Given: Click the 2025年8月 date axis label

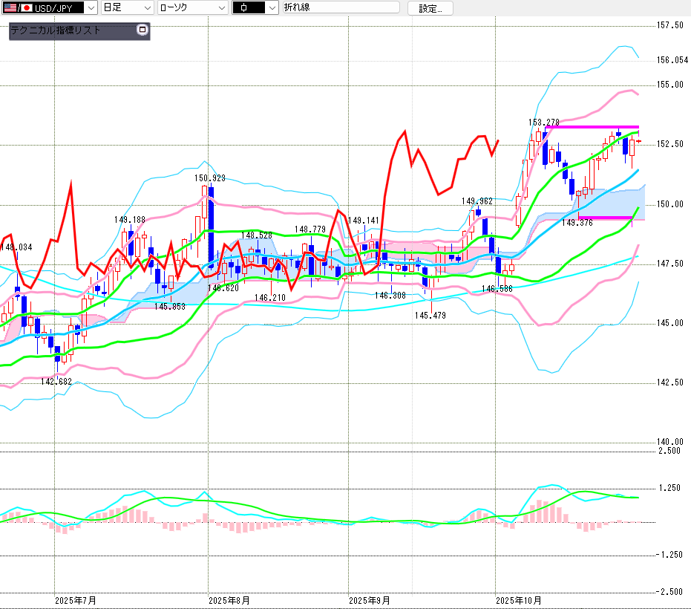Looking at the screenshot, I should click(x=229, y=599).
